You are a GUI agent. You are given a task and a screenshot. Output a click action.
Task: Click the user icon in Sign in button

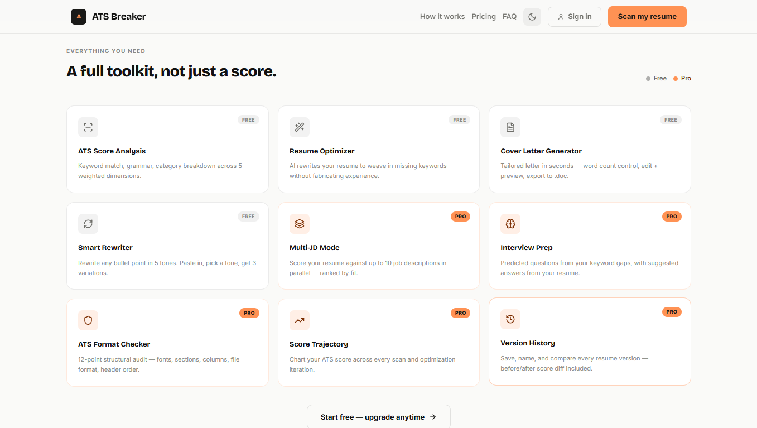pyautogui.click(x=561, y=17)
